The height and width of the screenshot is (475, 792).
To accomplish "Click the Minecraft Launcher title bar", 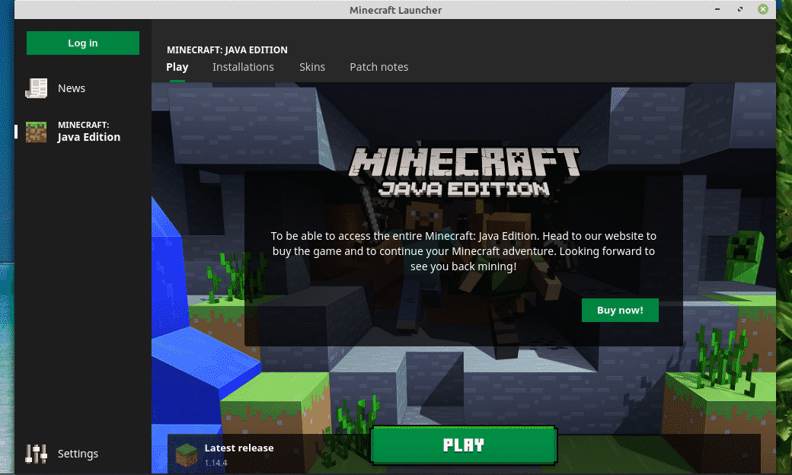I will point(395,10).
